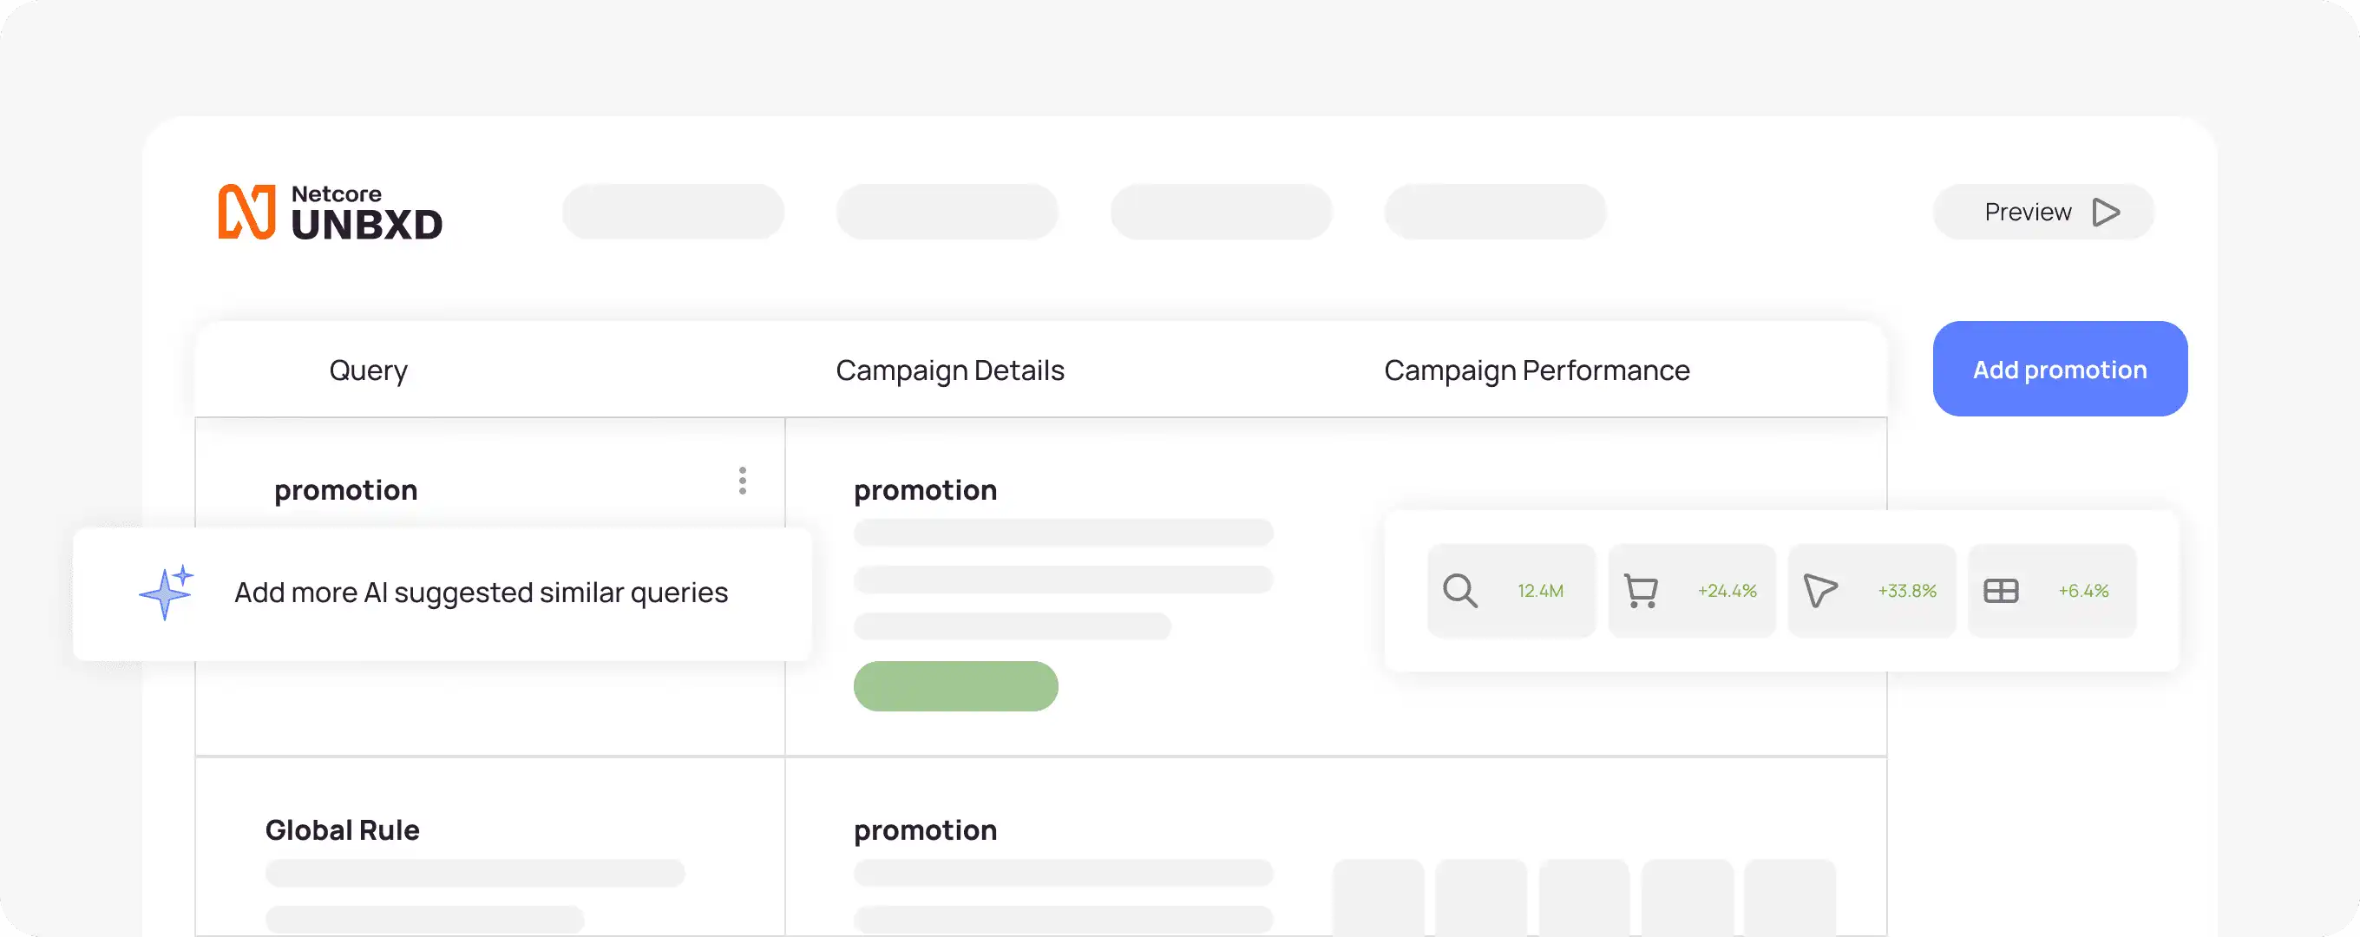Screen dimensions: 2360x937
Task: Click the grid table metric icon
Action: pos(2000,591)
